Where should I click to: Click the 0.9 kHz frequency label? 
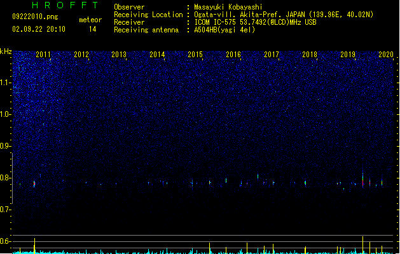[x=6, y=146]
